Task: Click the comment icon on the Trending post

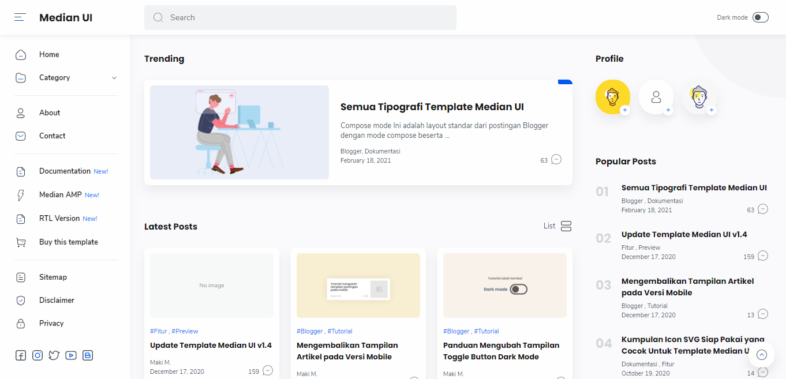Action: click(556, 160)
